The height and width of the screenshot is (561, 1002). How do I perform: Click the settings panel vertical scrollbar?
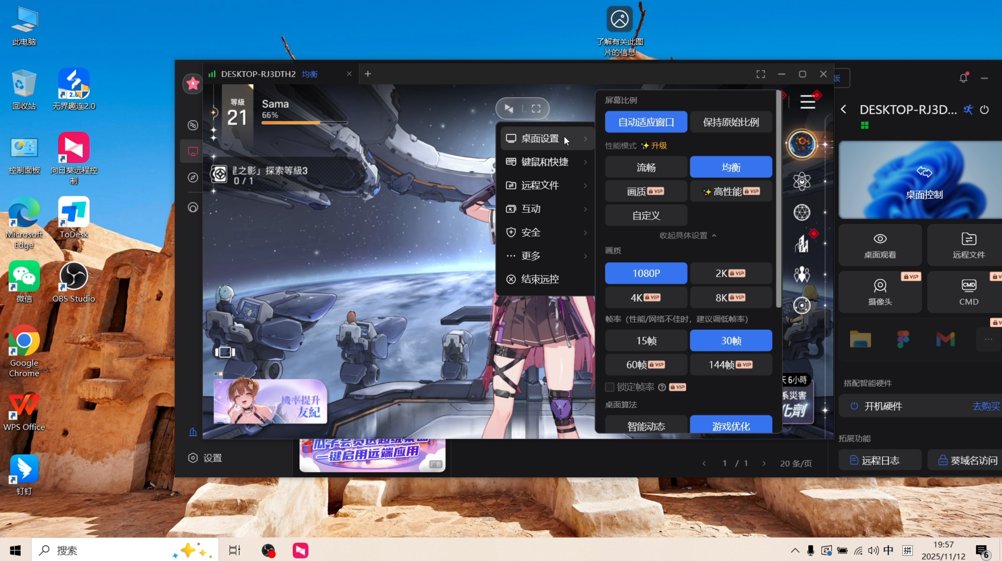[778, 198]
